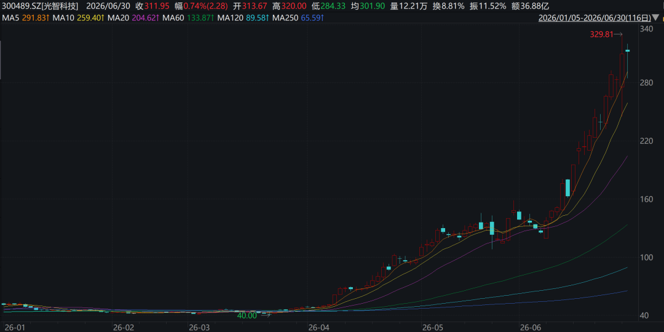Click the 26-05 month label on time axis
This screenshot has width=664, height=332.
click(432, 327)
